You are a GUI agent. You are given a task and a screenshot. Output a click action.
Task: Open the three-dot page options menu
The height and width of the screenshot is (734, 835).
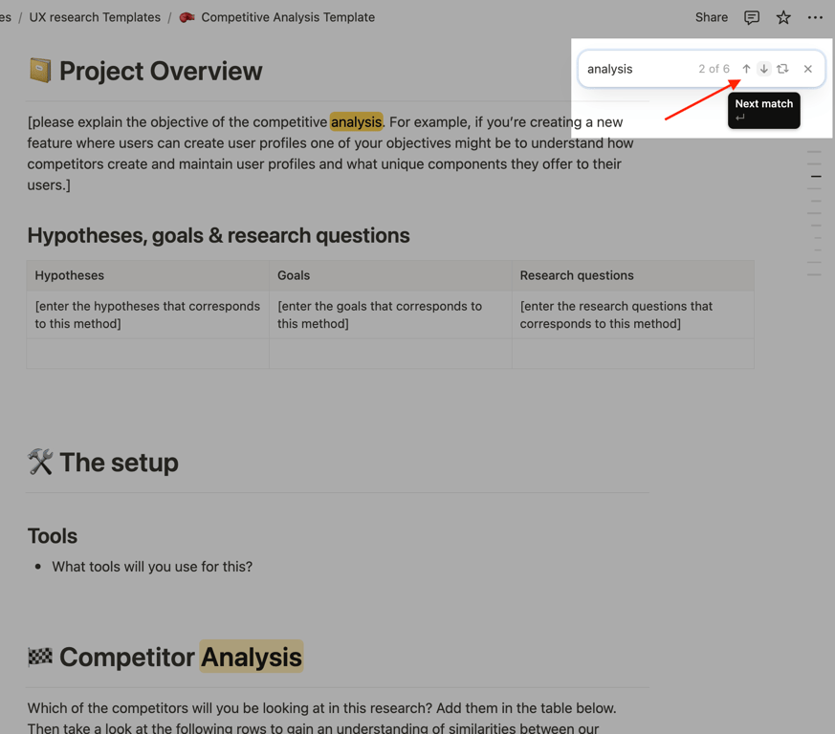tap(815, 17)
